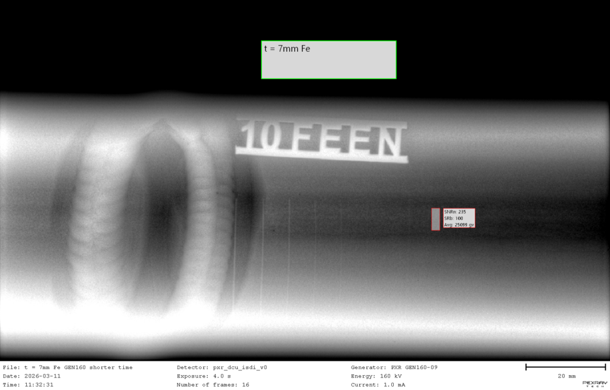This screenshot has height=390, width=610.
Task: Select the green-bordered 't = 7mm Fe' annotation box
Action: [329, 60]
